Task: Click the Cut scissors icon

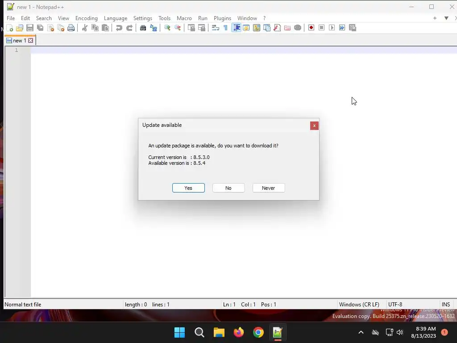Action: (x=84, y=28)
